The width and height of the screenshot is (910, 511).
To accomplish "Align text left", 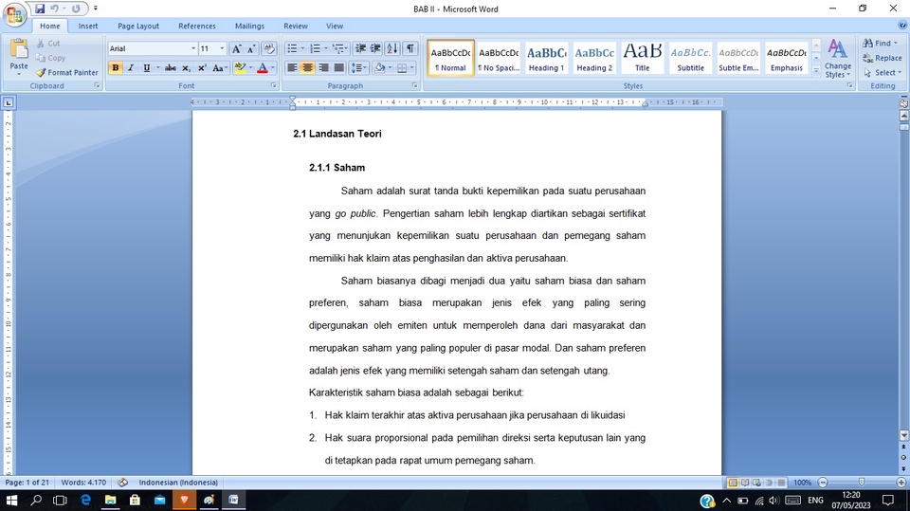I will coord(292,68).
